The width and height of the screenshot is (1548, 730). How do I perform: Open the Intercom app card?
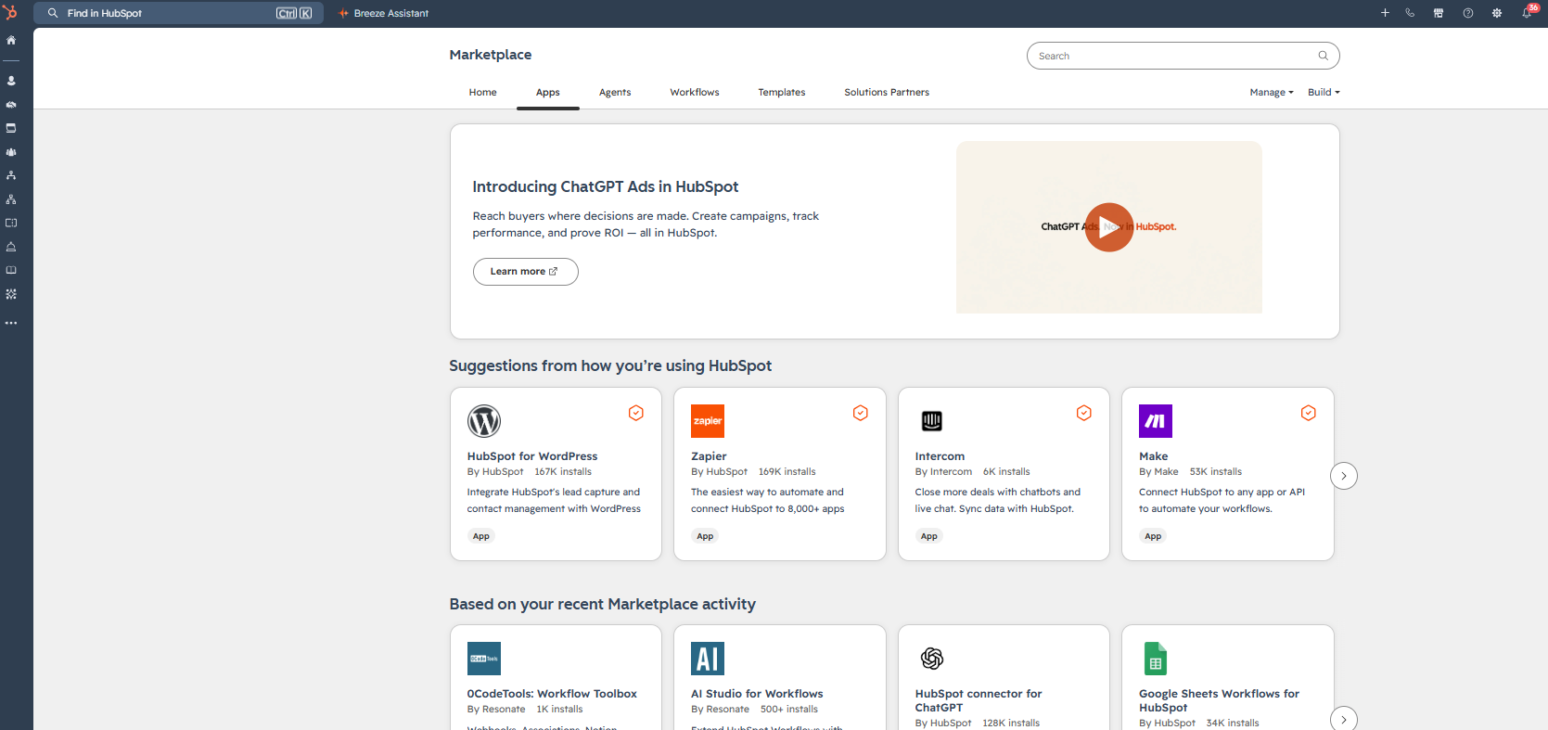(x=1004, y=474)
